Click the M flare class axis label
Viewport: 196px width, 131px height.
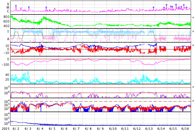click(x=8, y=8)
